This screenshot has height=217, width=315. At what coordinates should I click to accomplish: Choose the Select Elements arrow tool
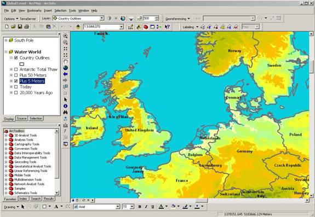click(65, 99)
